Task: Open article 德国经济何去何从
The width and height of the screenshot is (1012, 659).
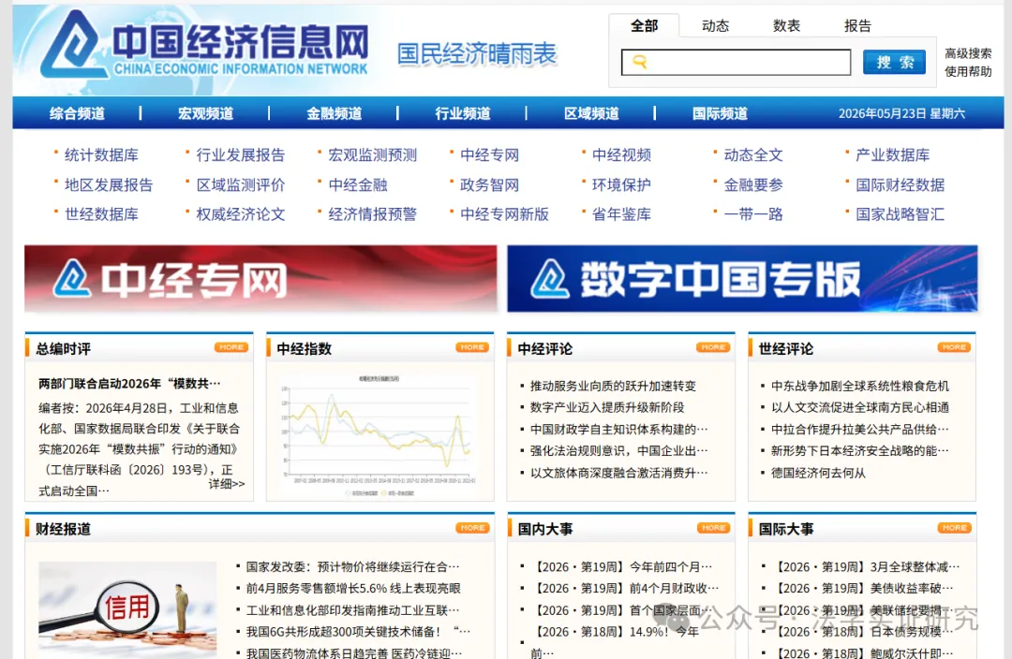Action: 818,473
